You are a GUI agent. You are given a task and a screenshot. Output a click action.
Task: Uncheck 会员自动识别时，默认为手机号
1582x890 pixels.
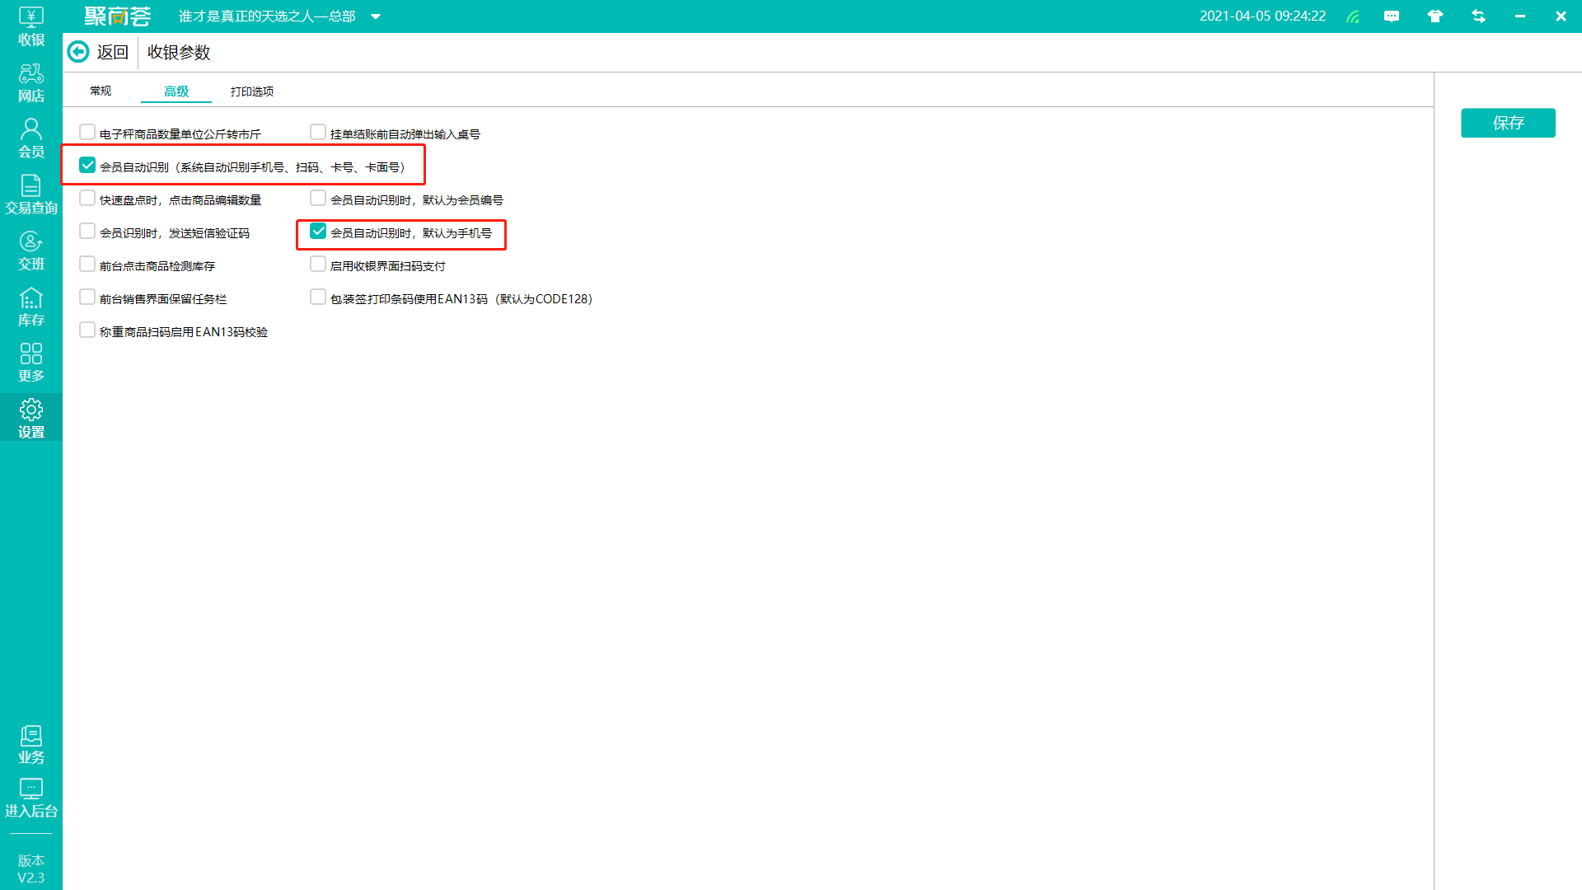point(318,231)
